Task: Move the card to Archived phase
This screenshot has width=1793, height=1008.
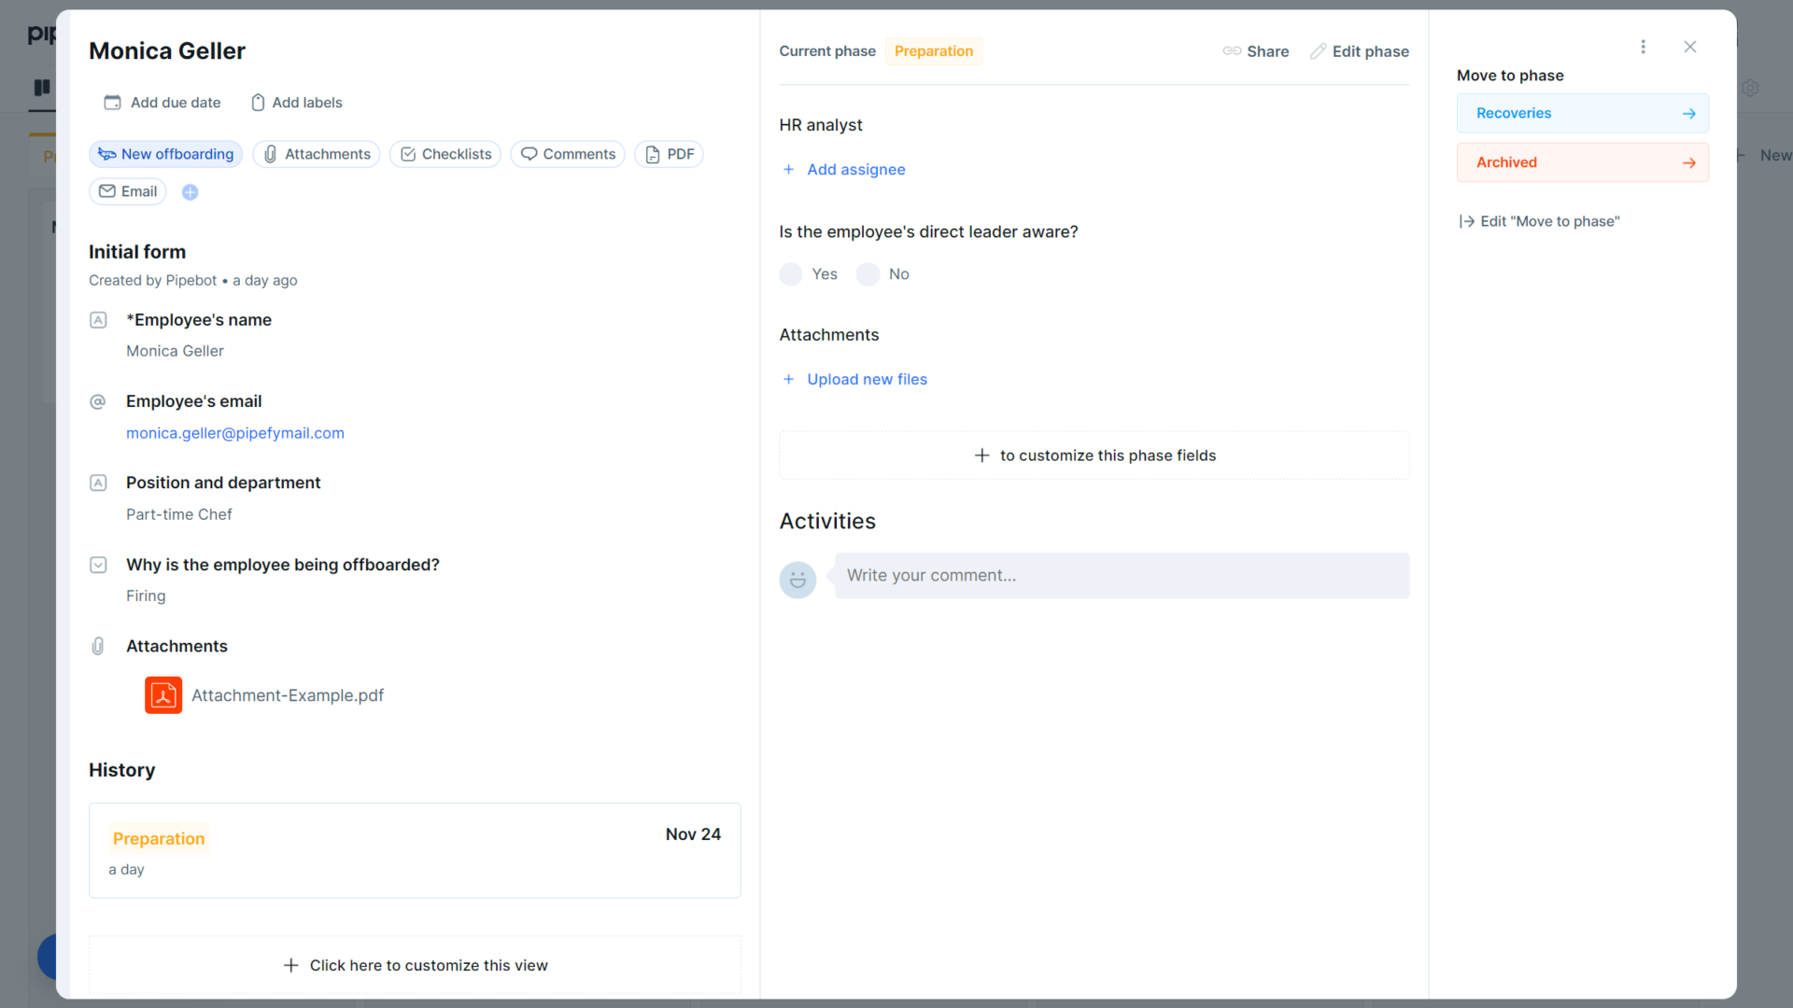Action: [x=1582, y=161]
